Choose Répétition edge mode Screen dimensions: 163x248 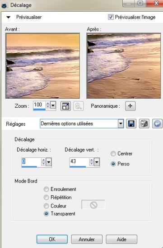click(x=46, y=197)
